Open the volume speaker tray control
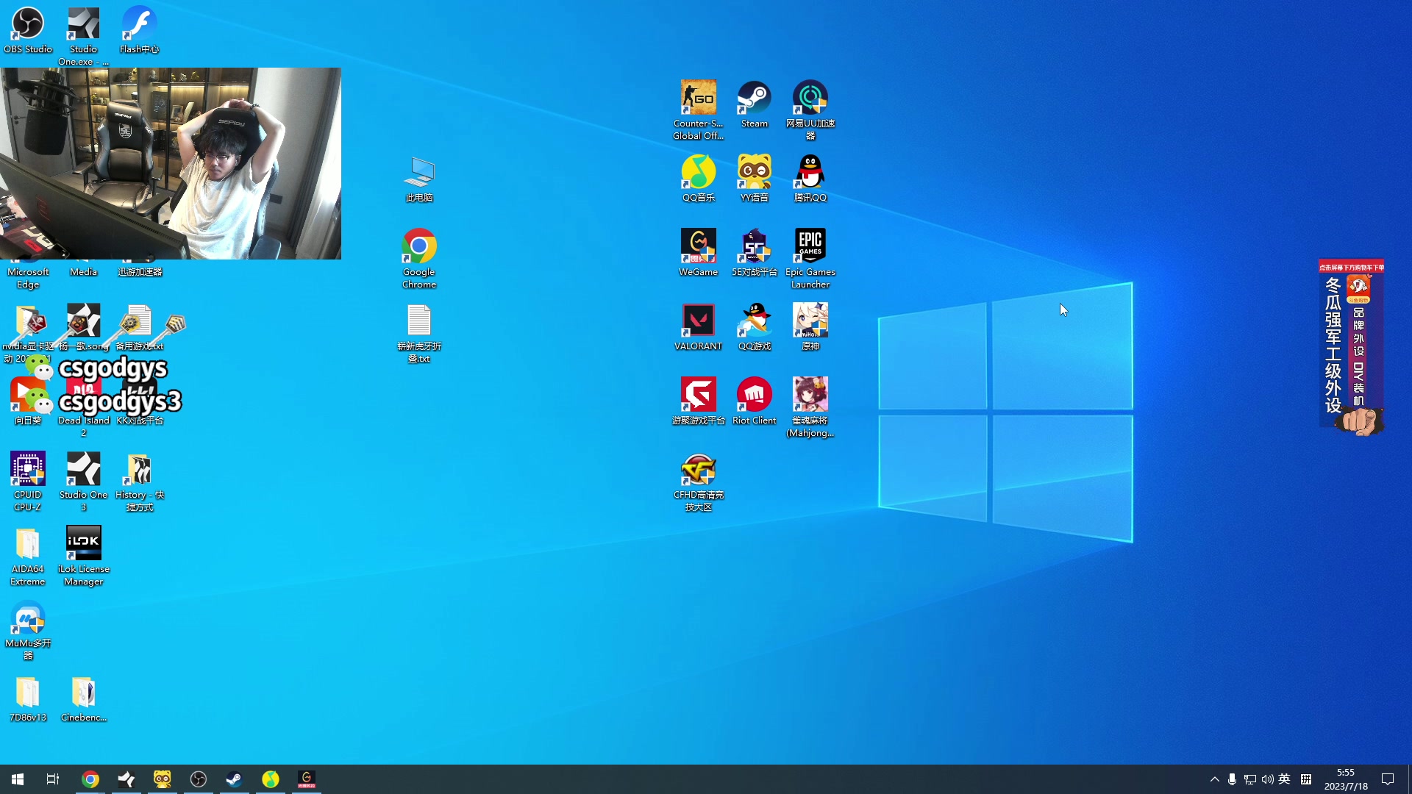Image resolution: width=1412 pixels, height=794 pixels. click(1267, 779)
